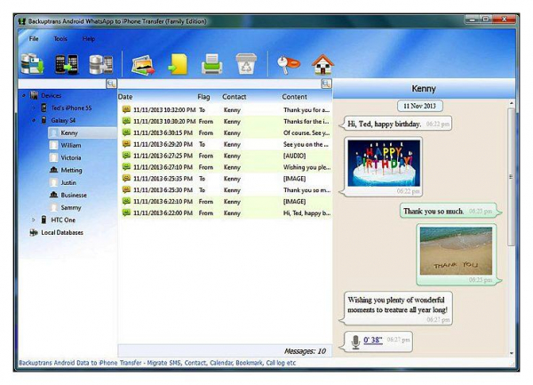Viewport: 533px width, 385px height.
Task: Click the Metting group icon
Action: (53, 170)
